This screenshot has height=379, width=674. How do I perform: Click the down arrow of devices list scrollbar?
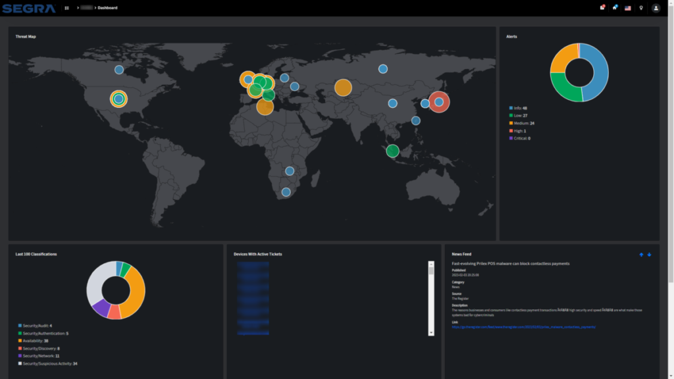click(431, 332)
